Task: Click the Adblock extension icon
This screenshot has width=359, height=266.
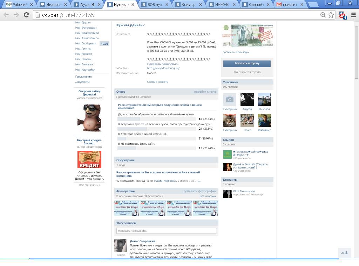Action: coord(343,15)
